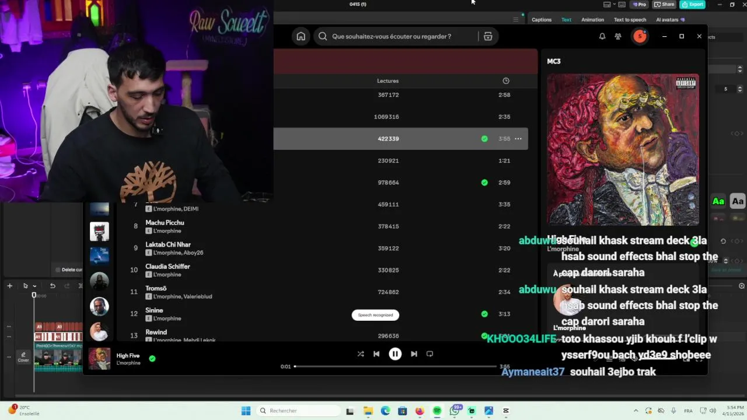Open now playing High Five thumbnail

coord(99,359)
